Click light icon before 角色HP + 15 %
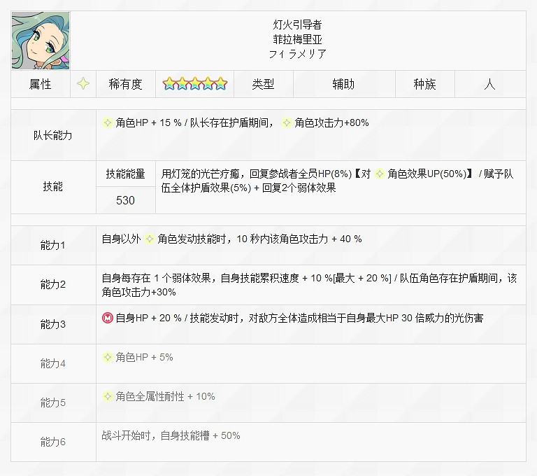This screenshot has height=476, width=537. pos(108,122)
